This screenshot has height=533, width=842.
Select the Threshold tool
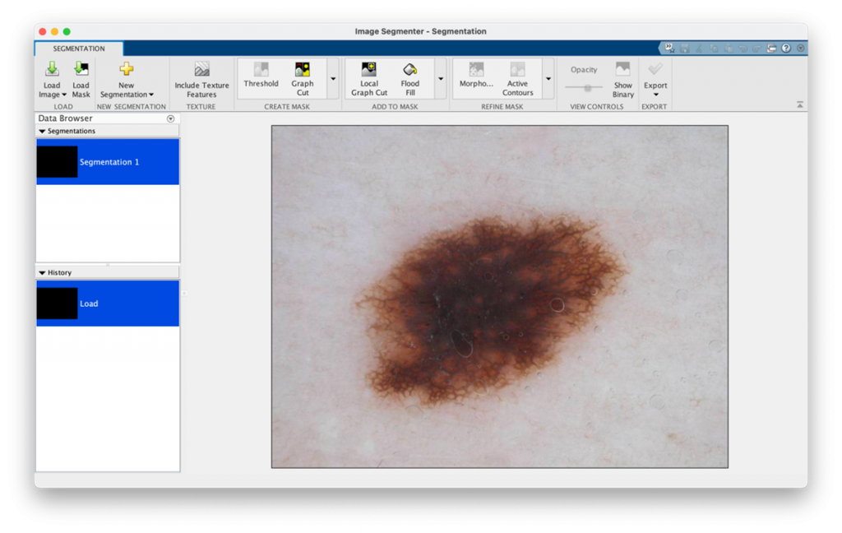261,70
